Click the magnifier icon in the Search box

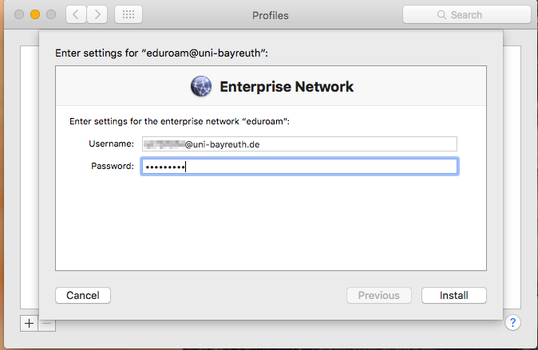click(x=441, y=15)
